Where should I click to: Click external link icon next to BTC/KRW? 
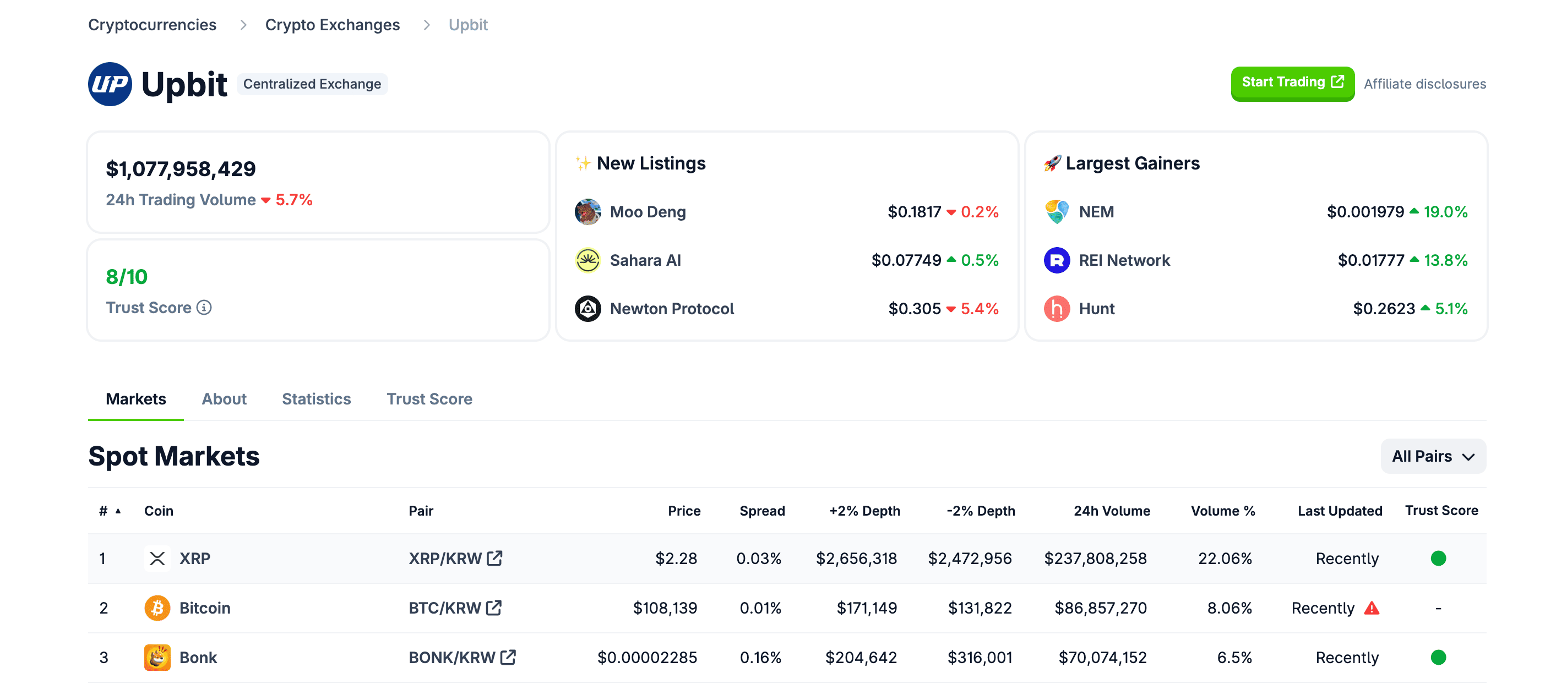[494, 608]
